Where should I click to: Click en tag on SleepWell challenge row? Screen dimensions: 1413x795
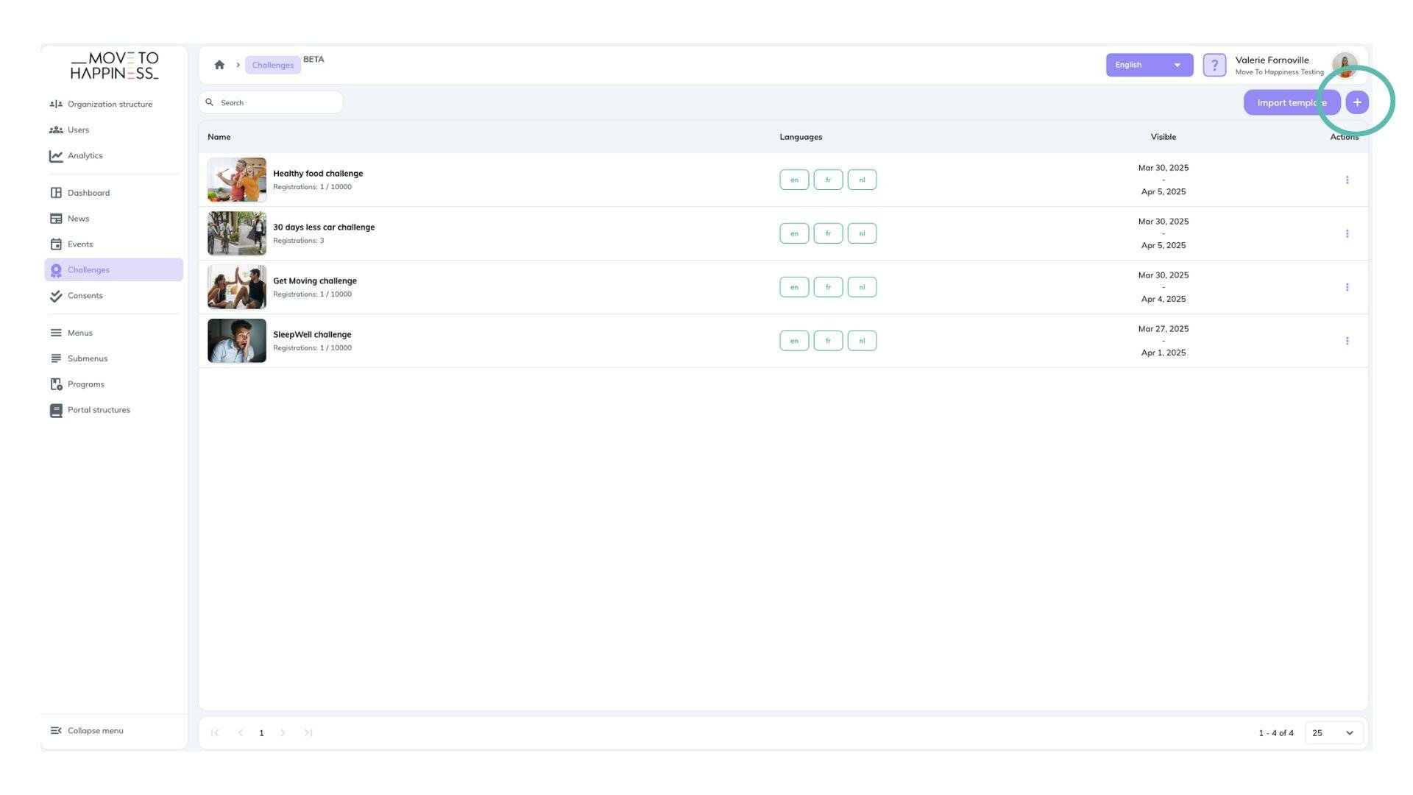(794, 341)
